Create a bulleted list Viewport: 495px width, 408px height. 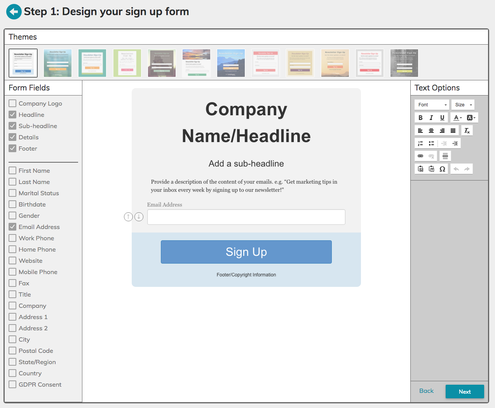click(x=431, y=143)
